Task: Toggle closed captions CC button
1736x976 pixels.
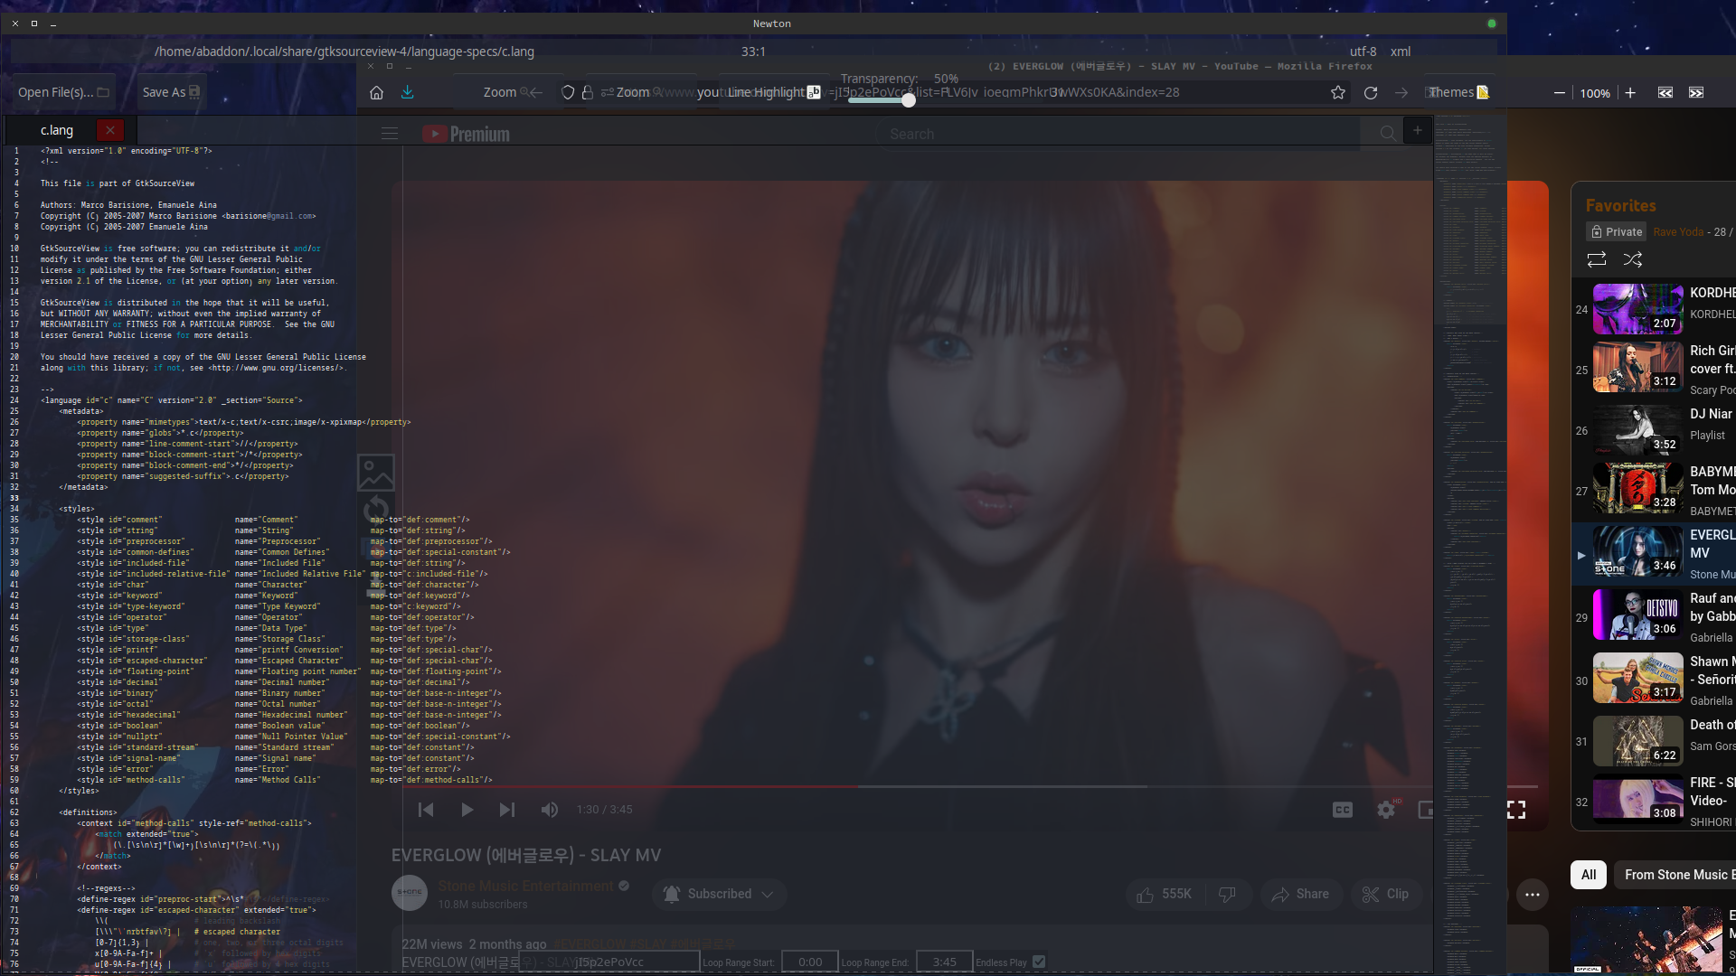Action: coord(1343,810)
